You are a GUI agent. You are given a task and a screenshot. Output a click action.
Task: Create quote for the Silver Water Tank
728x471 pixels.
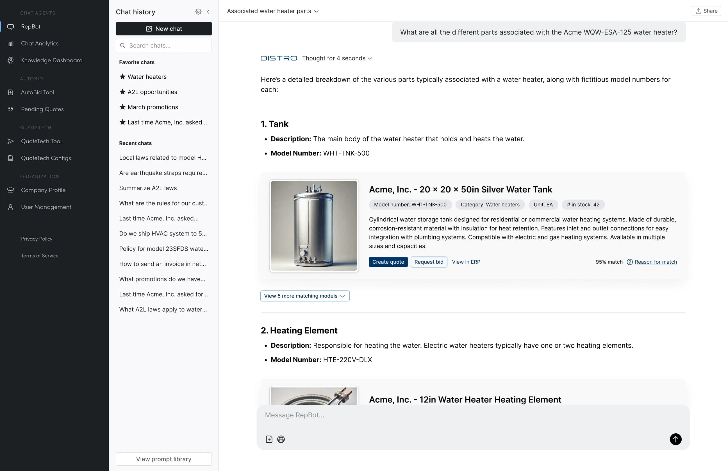click(388, 262)
